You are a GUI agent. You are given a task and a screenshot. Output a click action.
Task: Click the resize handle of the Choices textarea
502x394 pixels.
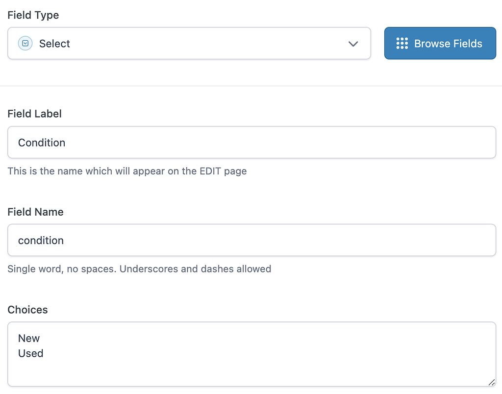coord(492,383)
